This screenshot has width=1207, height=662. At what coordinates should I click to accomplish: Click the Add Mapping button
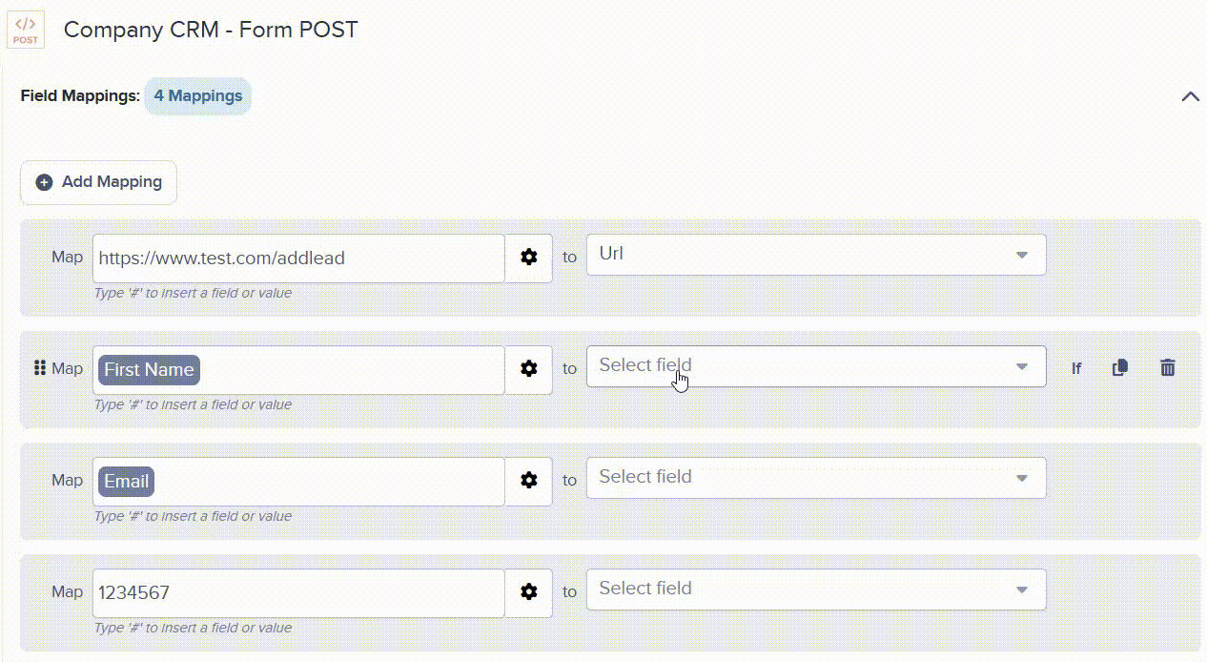[x=99, y=182]
